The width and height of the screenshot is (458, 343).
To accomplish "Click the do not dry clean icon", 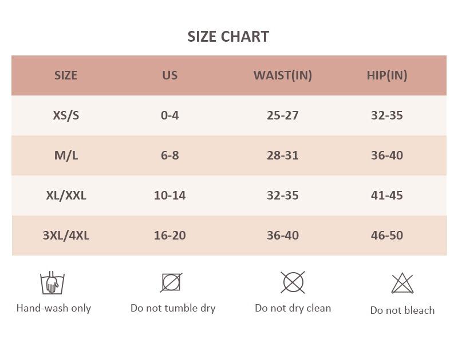I will pyautogui.click(x=293, y=282).
